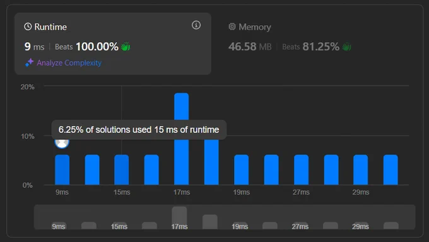Click the Memory chip icon

click(x=232, y=26)
